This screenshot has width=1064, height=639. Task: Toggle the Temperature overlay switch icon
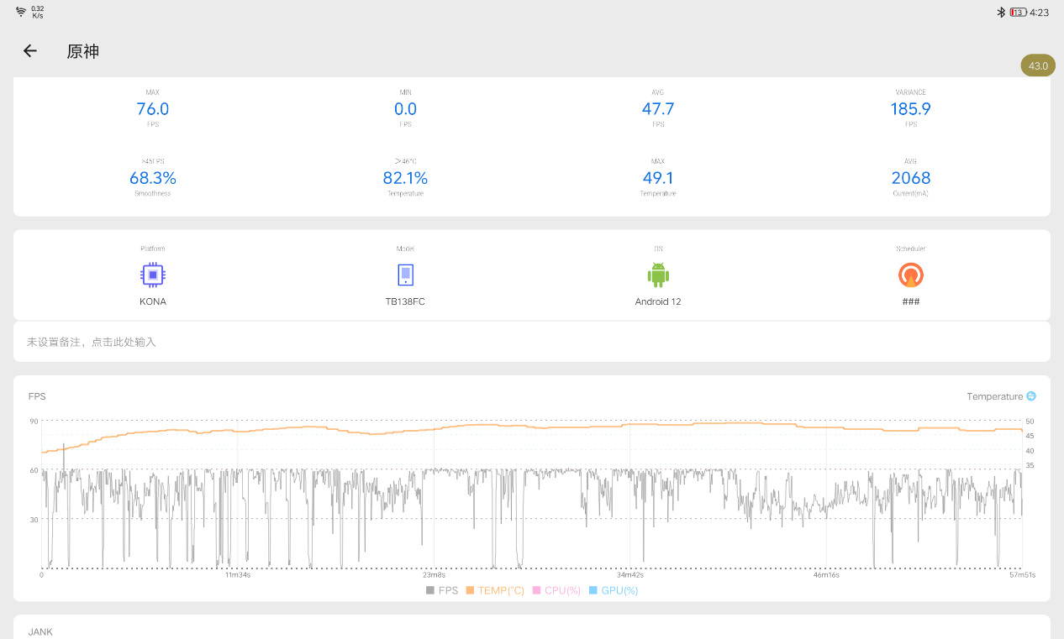tap(1031, 396)
